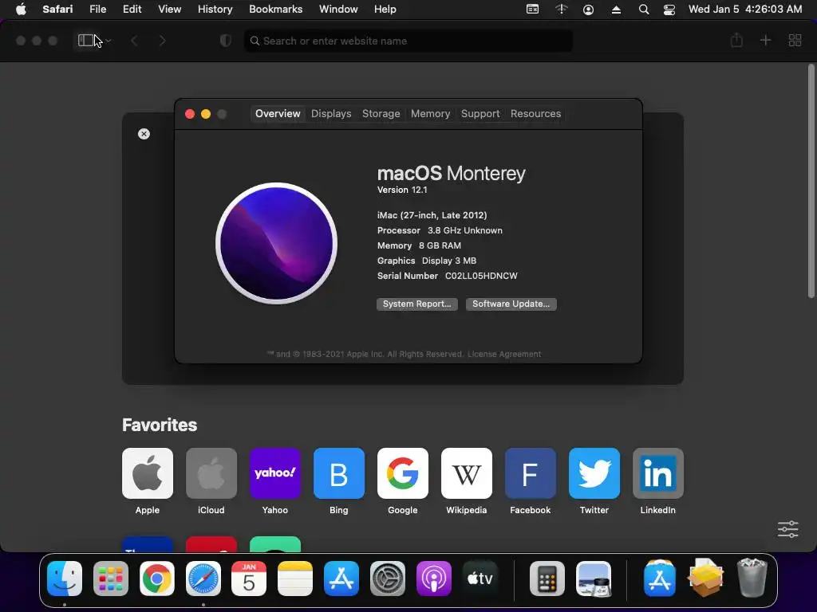Open the License Agreement link

(504, 354)
